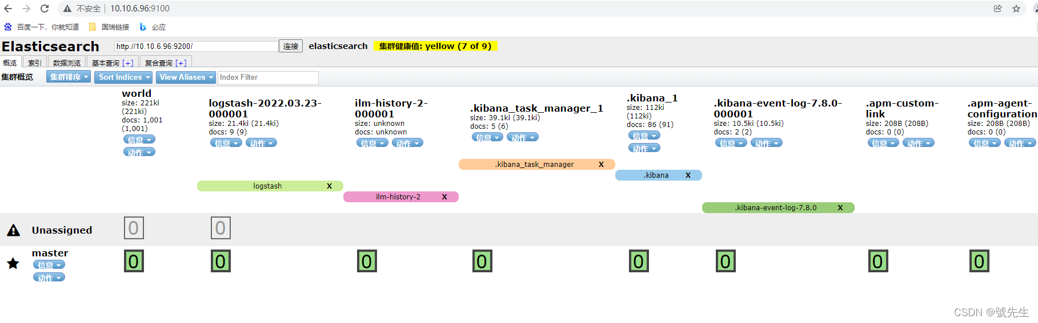The height and width of the screenshot is (323, 1038).
Task: Click the yellow cluster health indicator
Action: [435, 46]
